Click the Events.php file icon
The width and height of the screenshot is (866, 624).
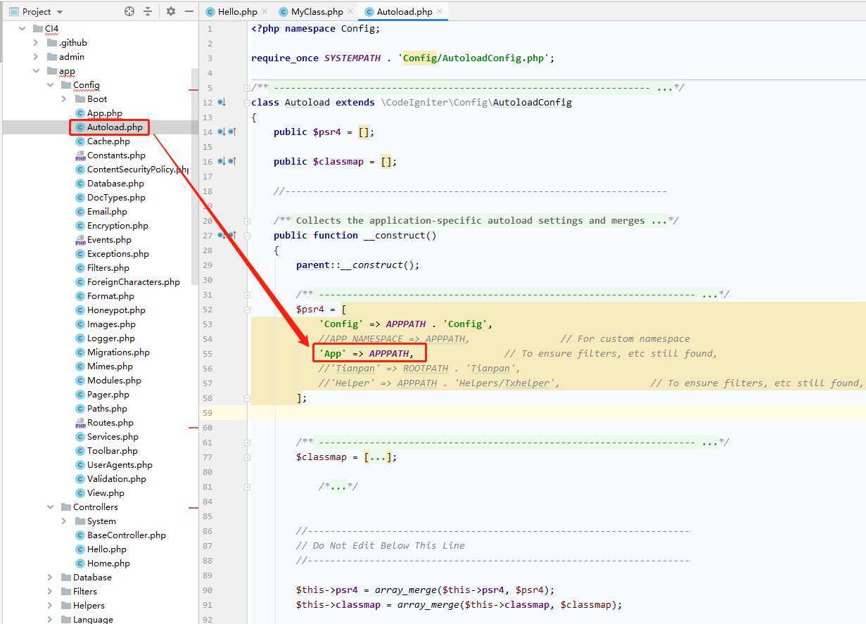(80, 240)
